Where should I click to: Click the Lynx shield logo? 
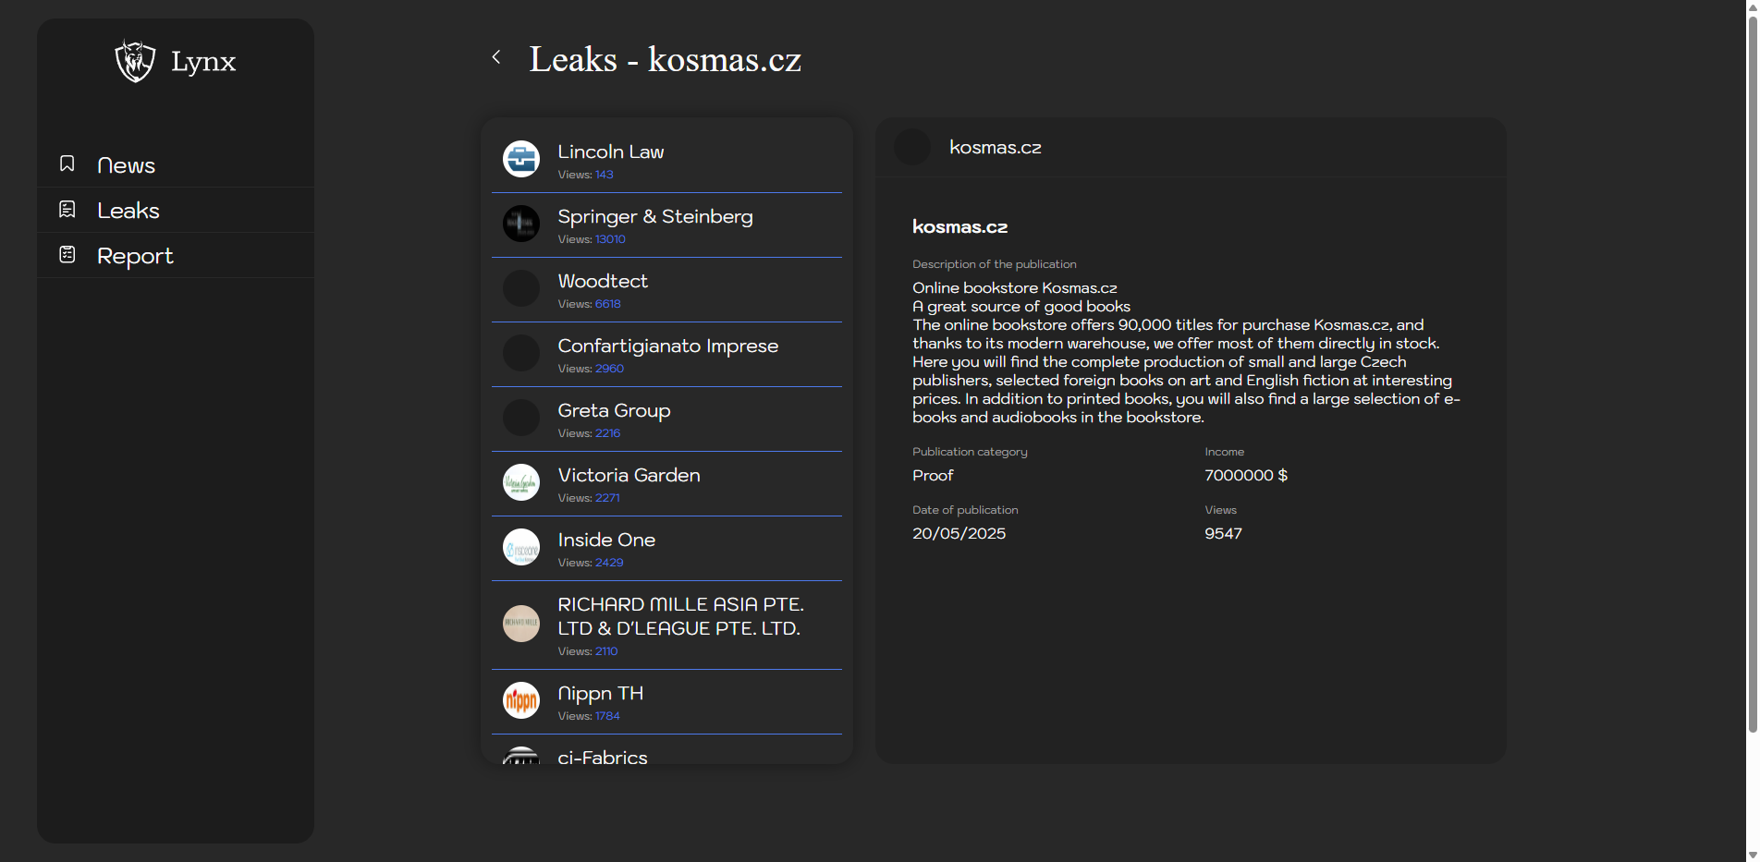tap(135, 61)
